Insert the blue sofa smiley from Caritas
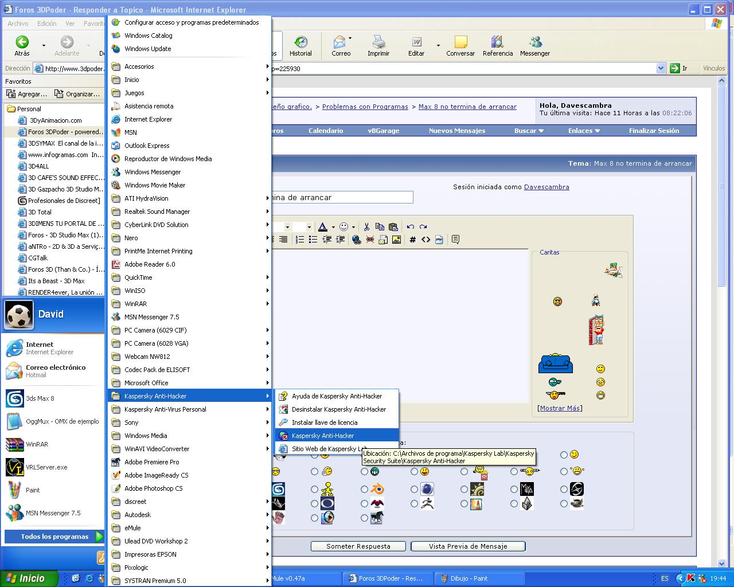Screen dimensions: 734x587 (x=555, y=363)
